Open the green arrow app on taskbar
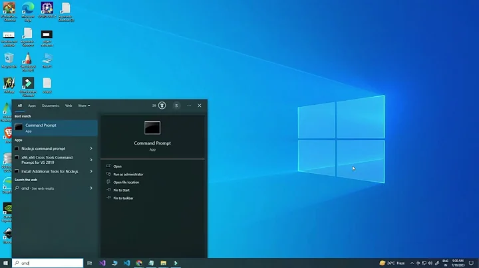This screenshot has width=479, height=268. point(176,263)
